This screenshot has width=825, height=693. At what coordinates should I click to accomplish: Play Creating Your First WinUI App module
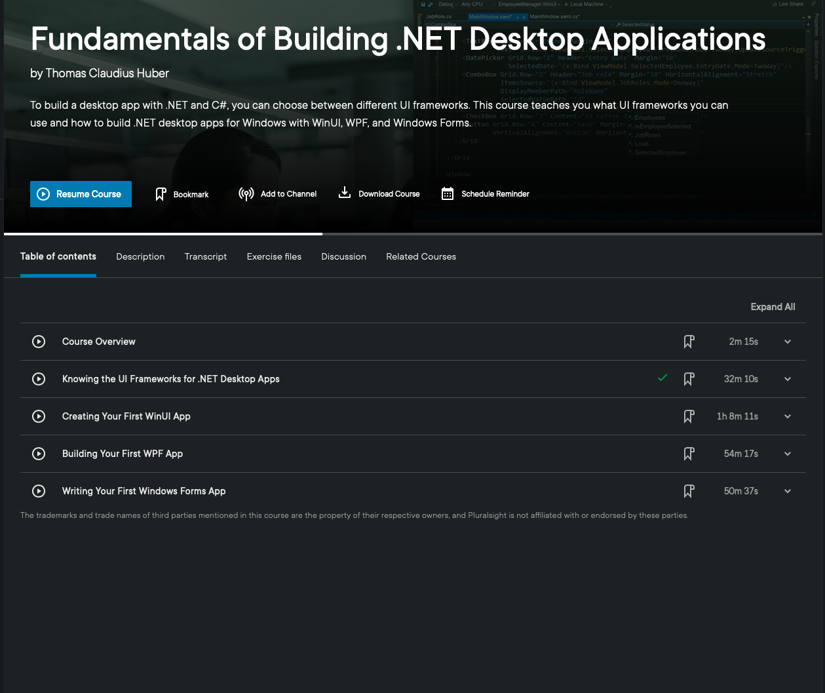click(x=39, y=416)
